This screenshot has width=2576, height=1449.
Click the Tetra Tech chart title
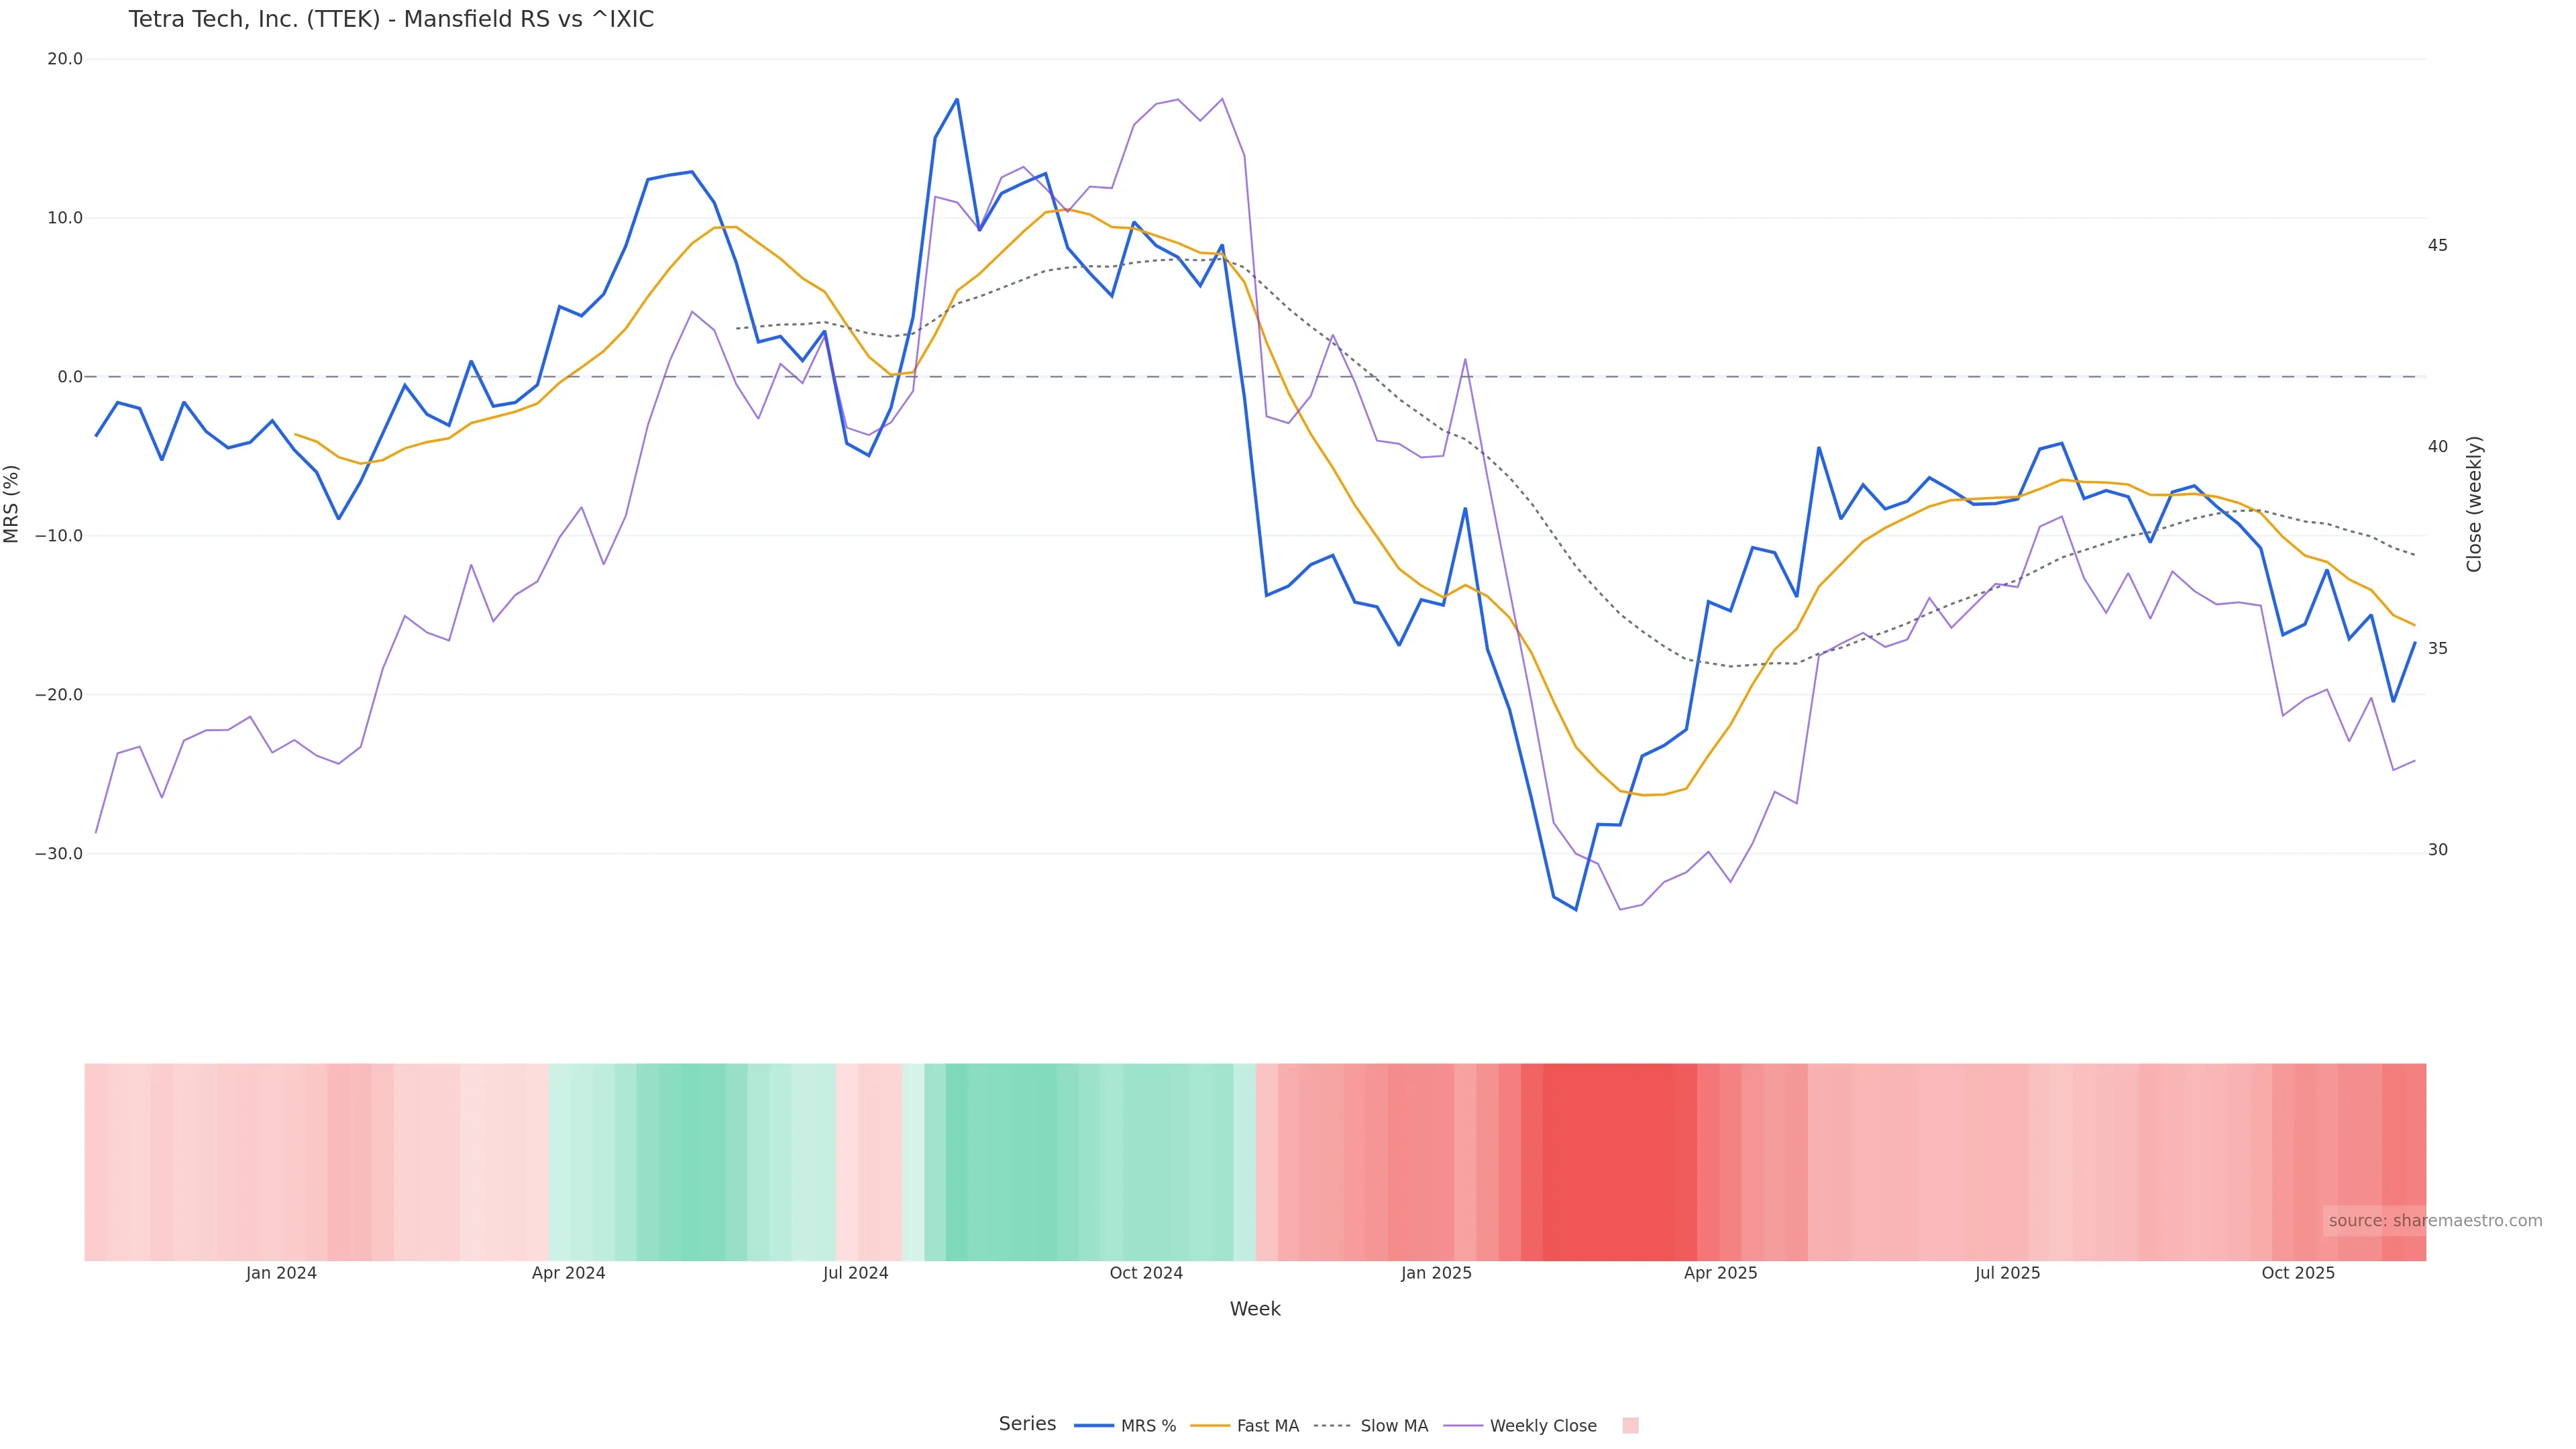click(x=391, y=20)
